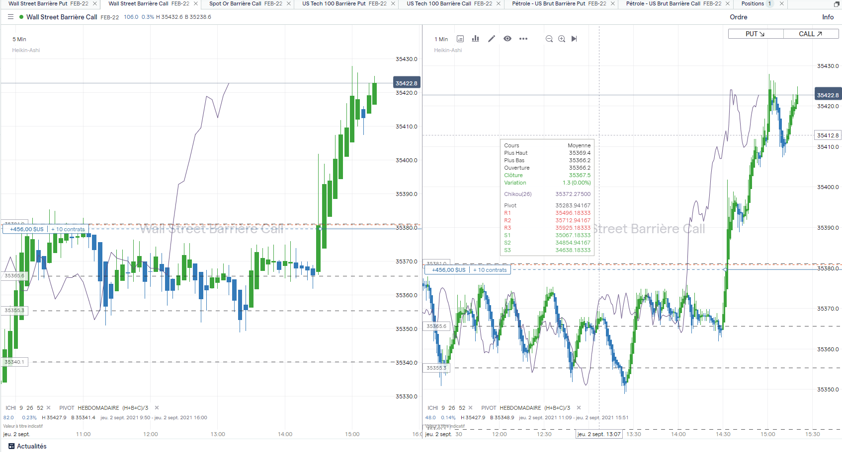Open ICHI 9 26 52 settings on left chart
Screen dimensions: 842x452
click(x=24, y=408)
